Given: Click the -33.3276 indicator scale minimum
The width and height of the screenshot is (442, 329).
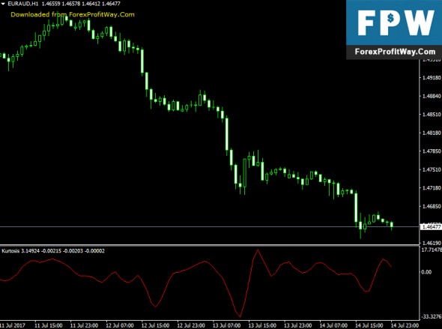Looking at the screenshot, I should click(431, 316).
